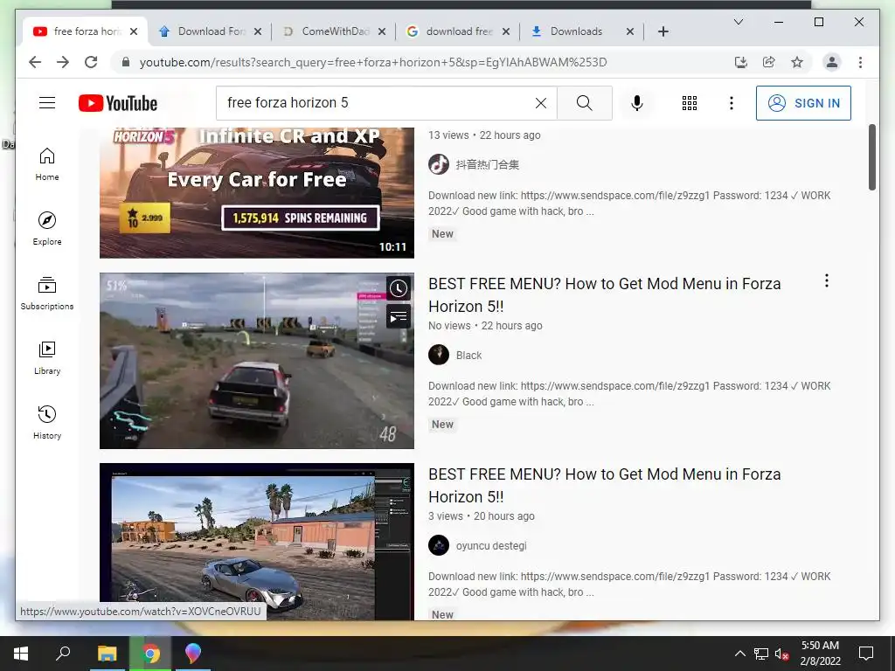Switch to Download Forza tab

pos(210,31)
